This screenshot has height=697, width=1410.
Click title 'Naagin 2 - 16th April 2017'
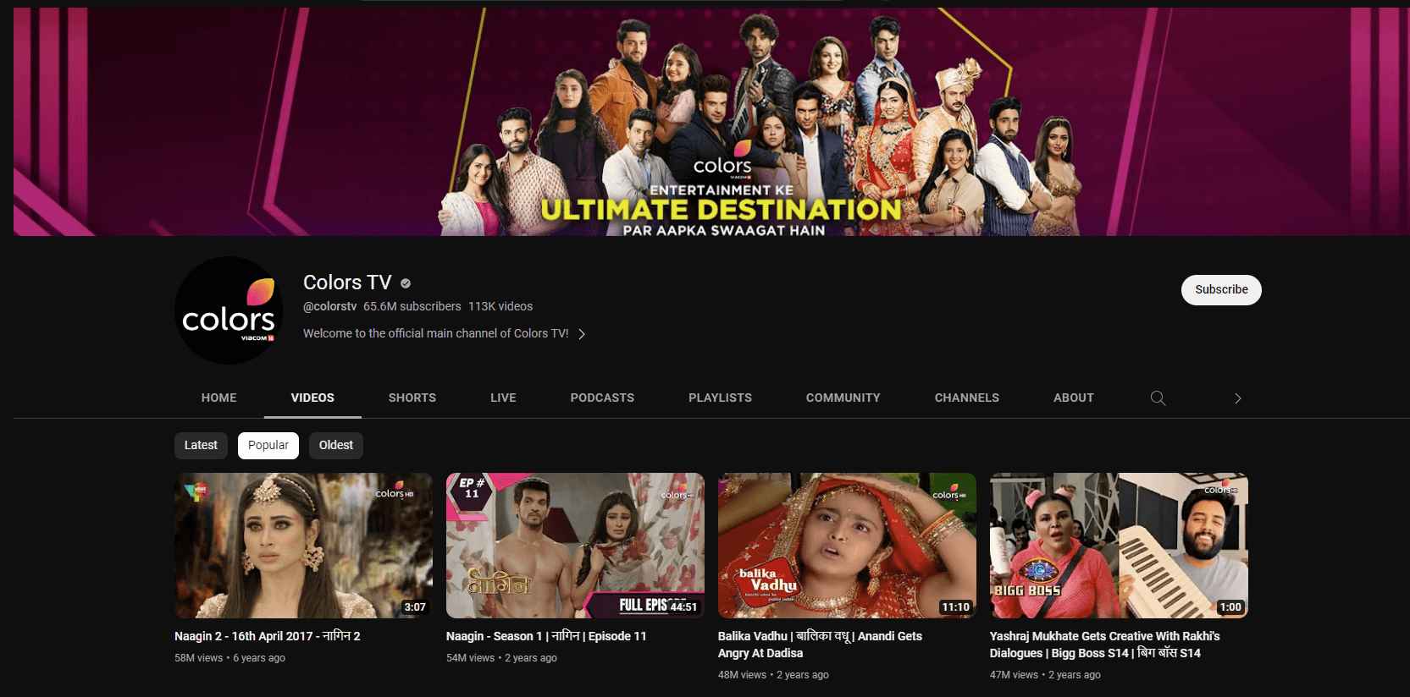tap(268, 636)
